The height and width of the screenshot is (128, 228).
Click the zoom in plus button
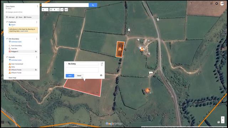223,118
